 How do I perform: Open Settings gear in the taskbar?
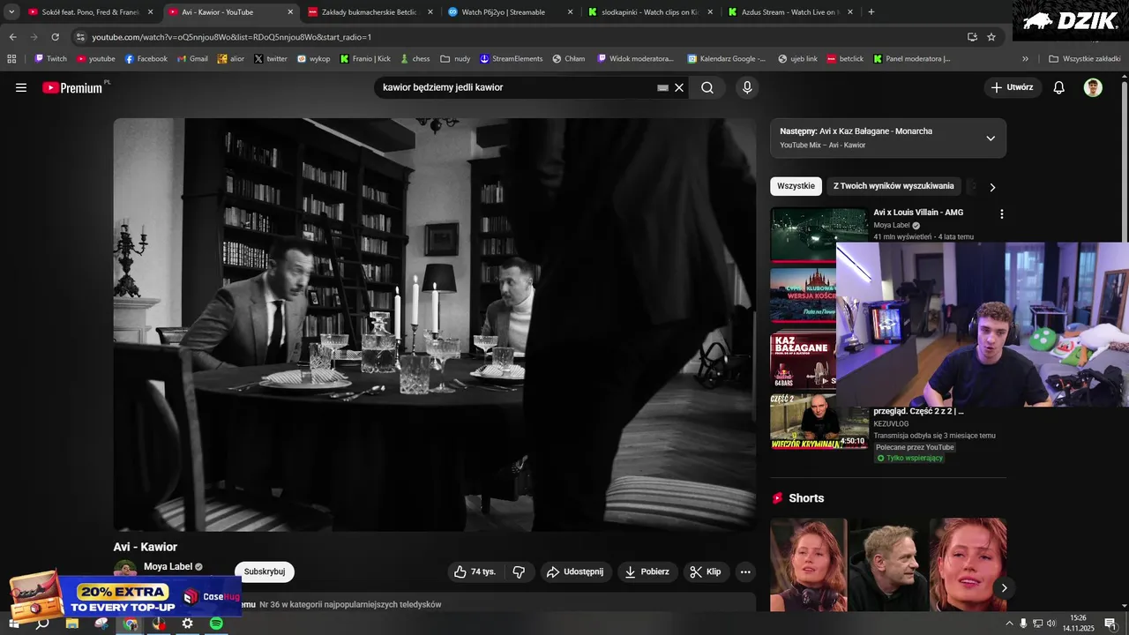click(187, 624)
